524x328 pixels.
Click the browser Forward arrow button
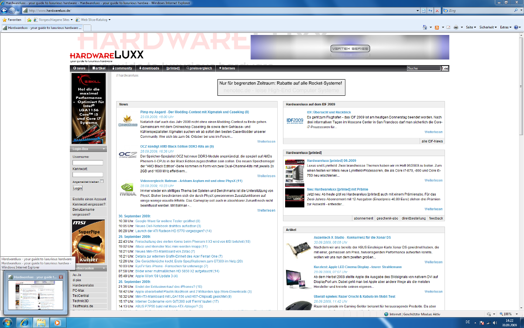click(x=13, y=10)
